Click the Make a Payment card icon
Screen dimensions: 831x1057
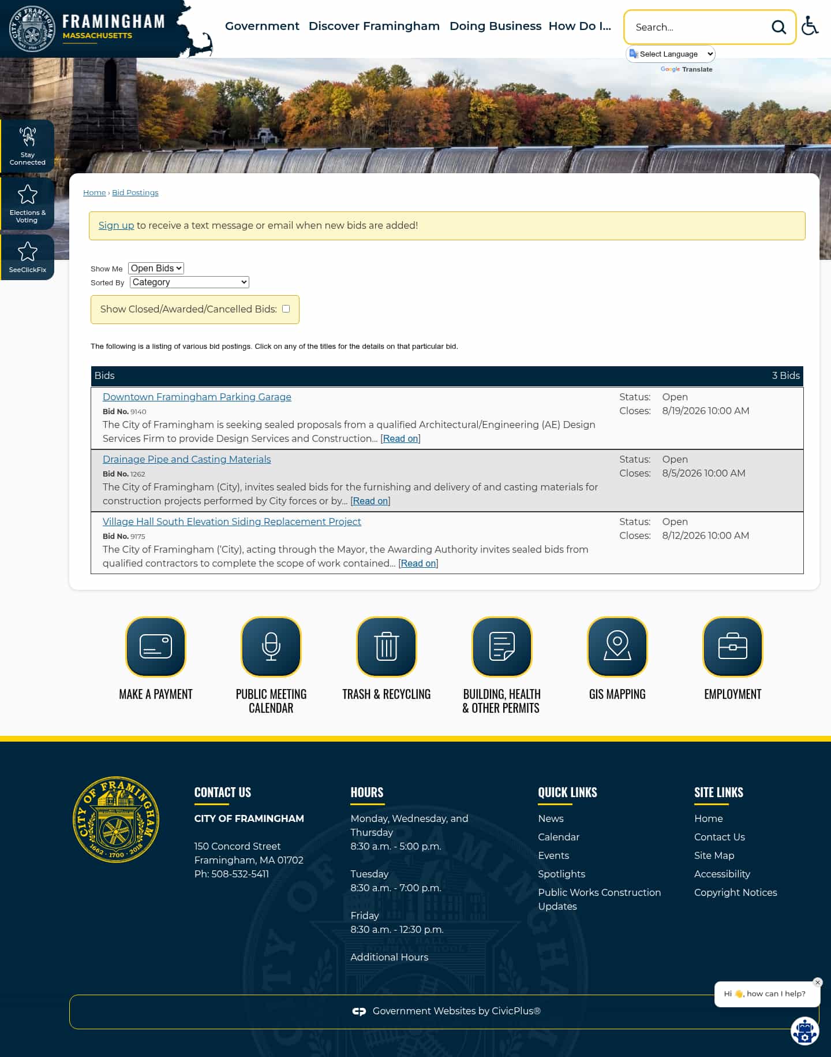point(156,646)
